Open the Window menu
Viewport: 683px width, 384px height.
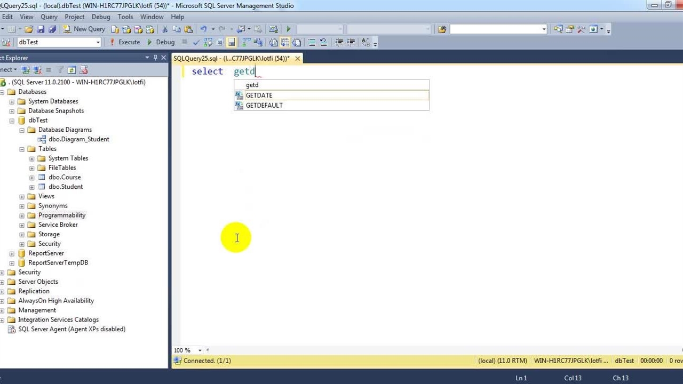point(152,17)
